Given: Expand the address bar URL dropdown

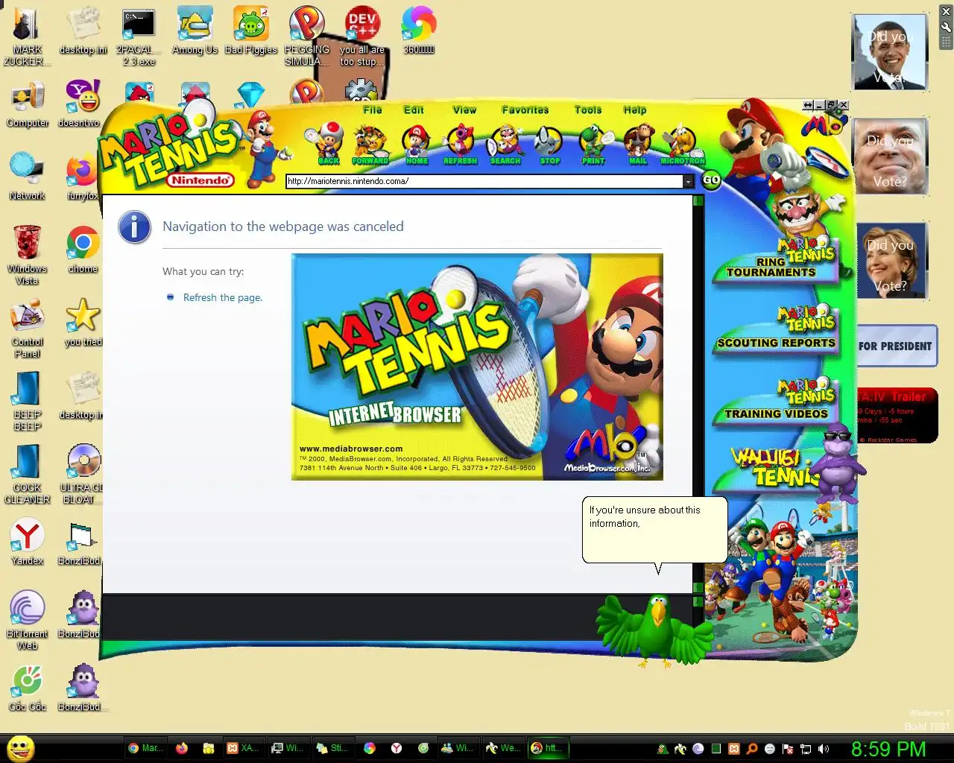Looking at the screenshot, I should tap(688, 181).
